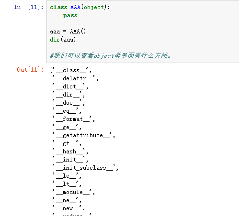This screenshot has height=216, width=239.
Task: Click '__delattr__' output entry
Action: [x=75, y=78]
